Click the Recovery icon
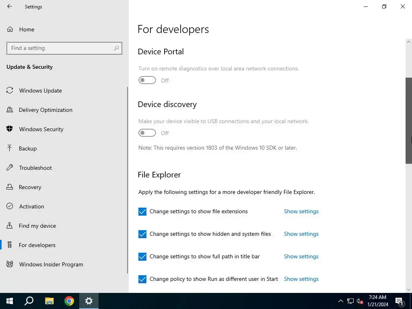The image size is (412, 309). 10,187
